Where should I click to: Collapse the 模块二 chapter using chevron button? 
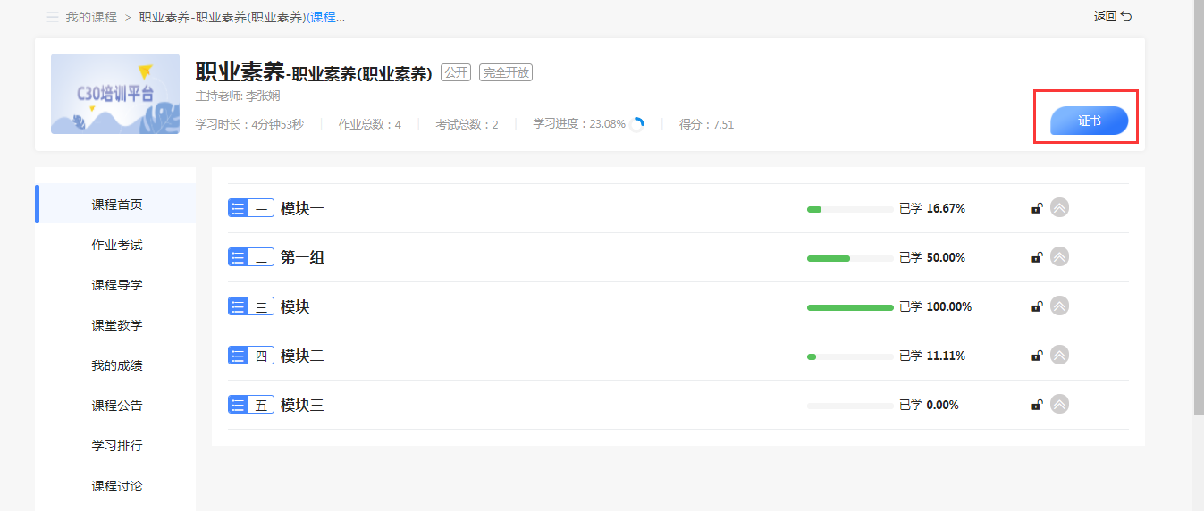(x=1059, y=356)
